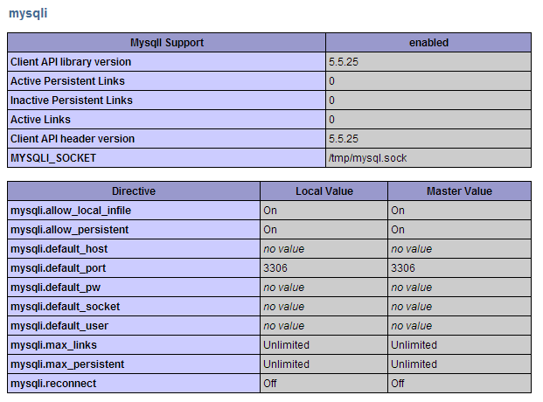
Task: Click the Directive column header
Action: (134, 191)
